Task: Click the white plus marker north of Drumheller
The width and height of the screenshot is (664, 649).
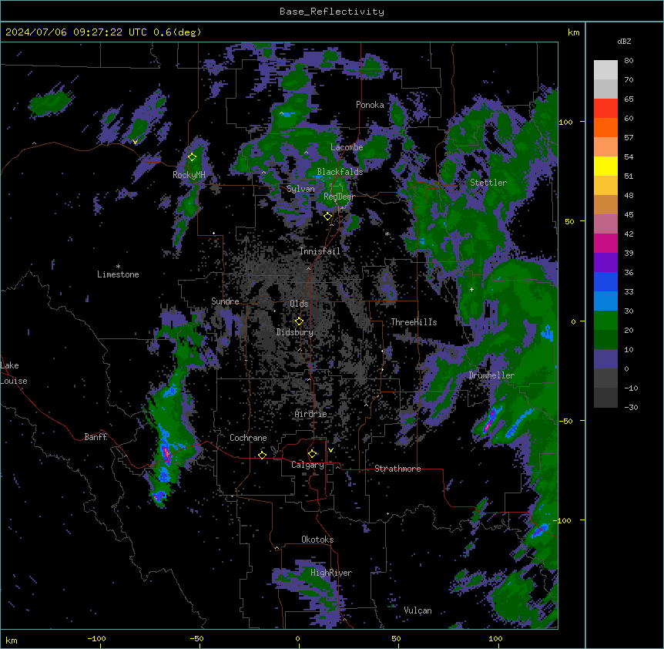Action: point(471,289)
